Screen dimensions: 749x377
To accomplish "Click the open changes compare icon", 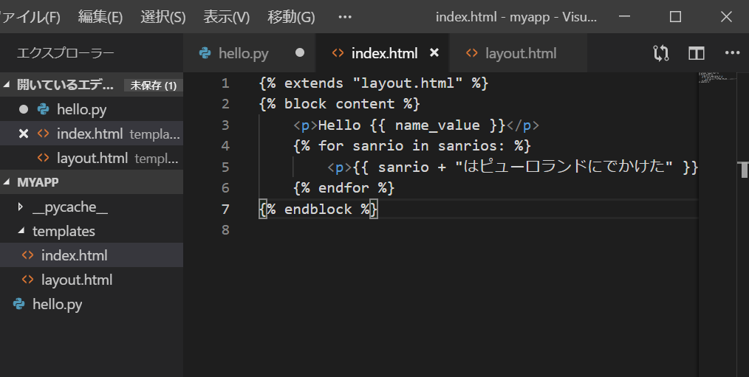I will pos(661,53).
